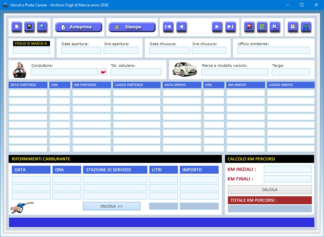This screenshot has width=324, height=237.
Task: Click the DATA ARRIVO column header
Action: [x=182, y=85]
